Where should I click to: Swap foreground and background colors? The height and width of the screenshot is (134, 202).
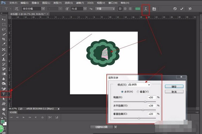point(5,118)
